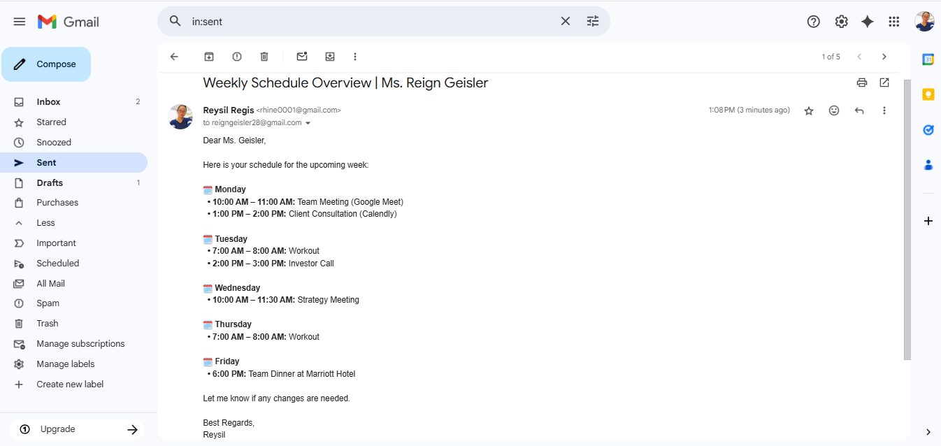Mark the email as unread
Viewport: 941px width, 446px height.
(x=302, y=57)
